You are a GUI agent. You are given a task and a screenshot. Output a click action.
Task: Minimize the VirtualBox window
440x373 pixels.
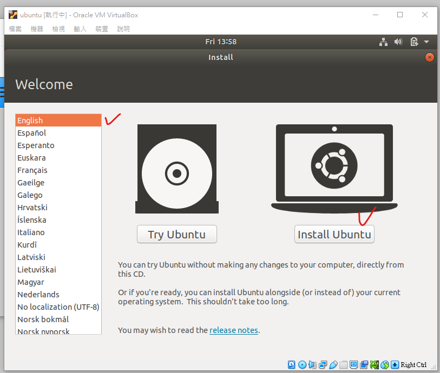[376, 15]
